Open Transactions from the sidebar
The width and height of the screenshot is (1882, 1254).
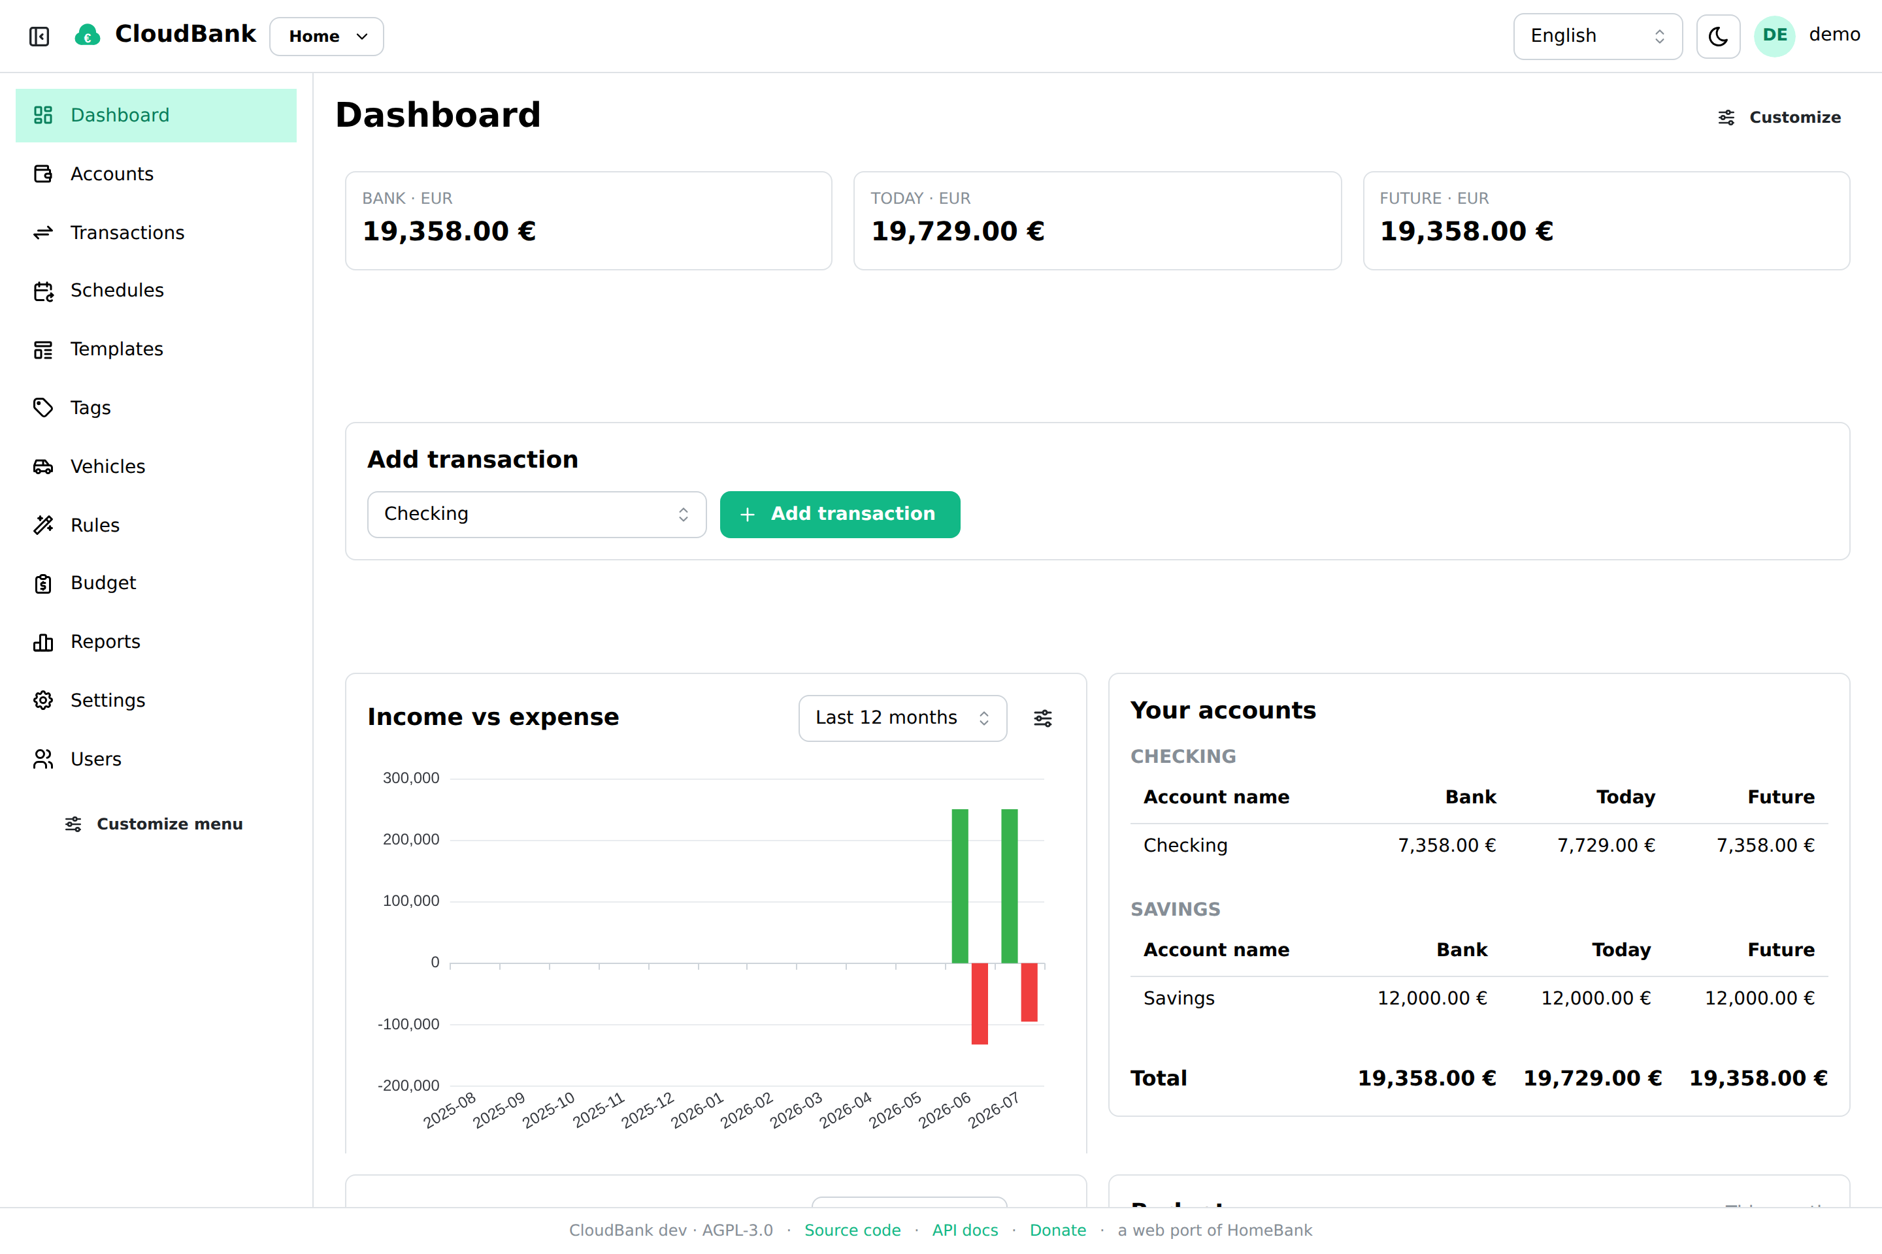[x=156, y=233]
